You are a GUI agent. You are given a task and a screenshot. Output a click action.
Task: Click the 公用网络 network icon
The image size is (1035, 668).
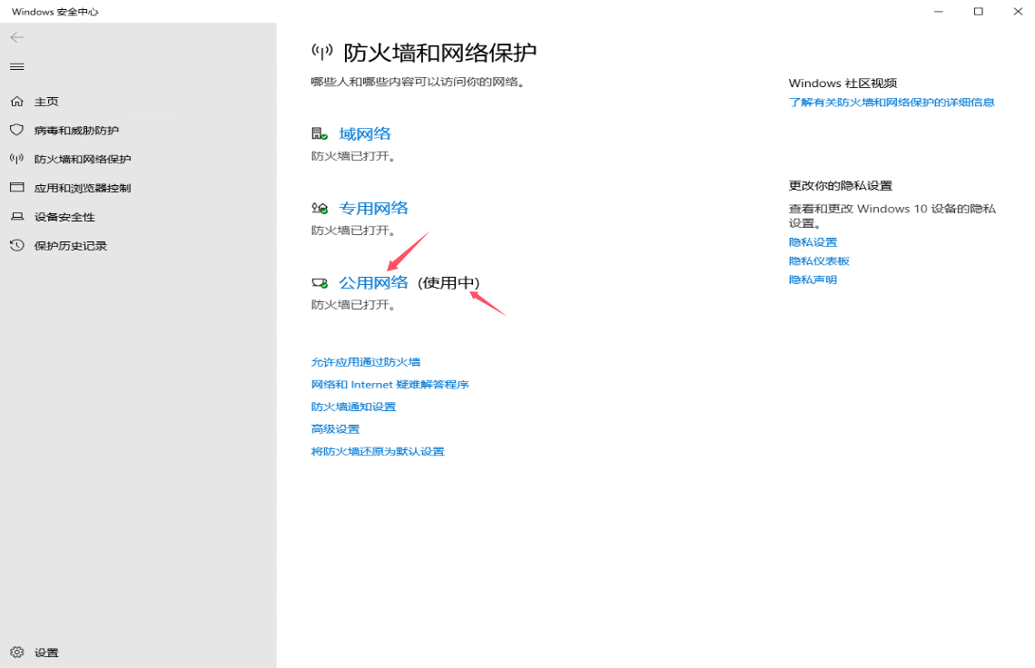coord(319,282)
